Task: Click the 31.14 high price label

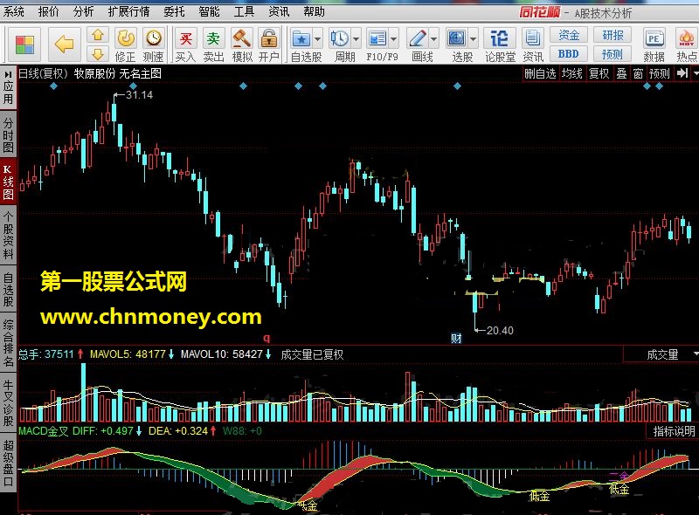Action: 139,95
